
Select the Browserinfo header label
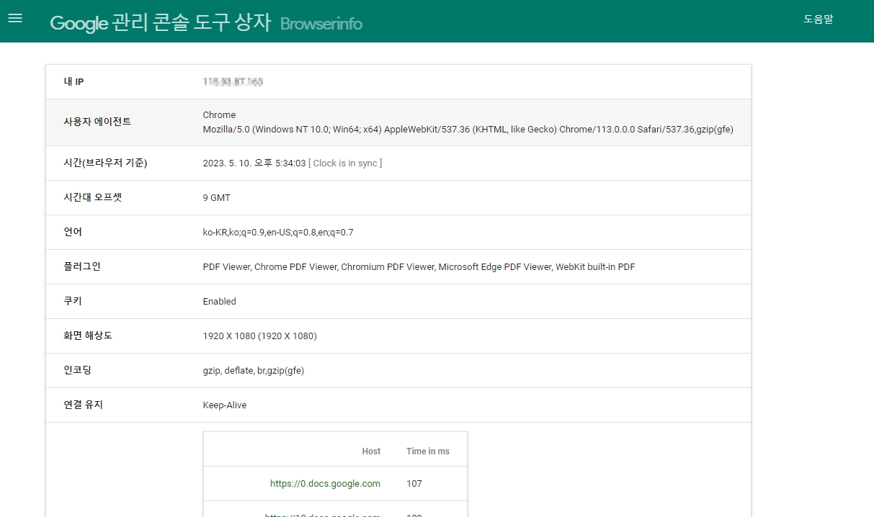click(321, 24)
